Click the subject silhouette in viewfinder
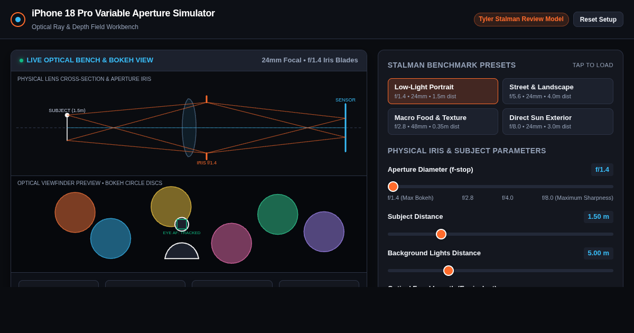 tap(182, 251)
